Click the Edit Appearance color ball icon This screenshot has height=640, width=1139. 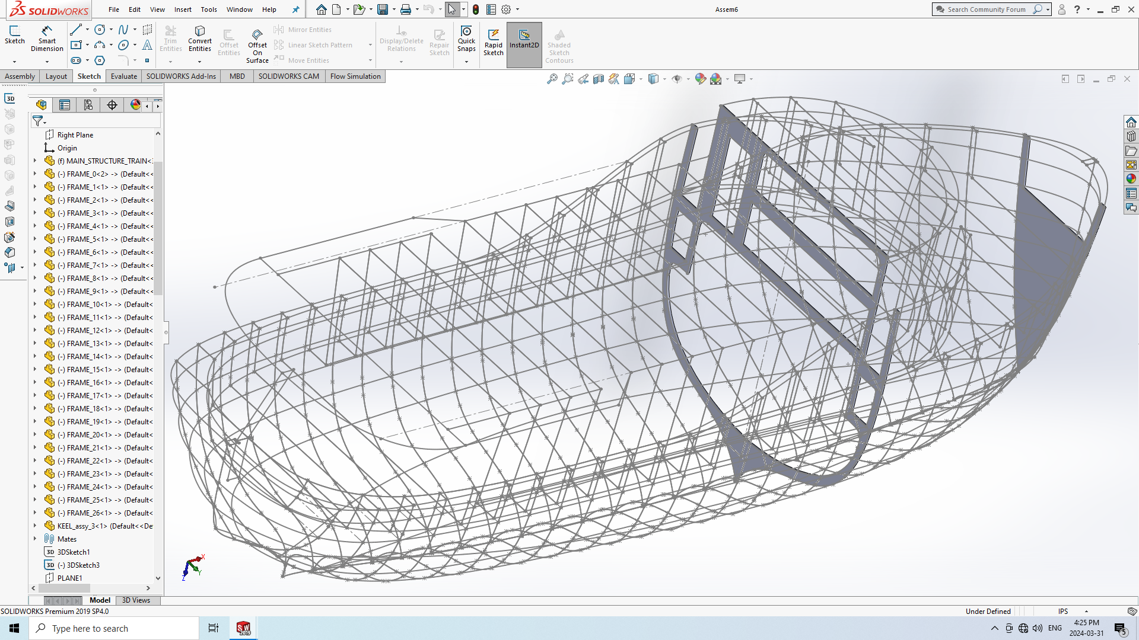coord(701,79)
